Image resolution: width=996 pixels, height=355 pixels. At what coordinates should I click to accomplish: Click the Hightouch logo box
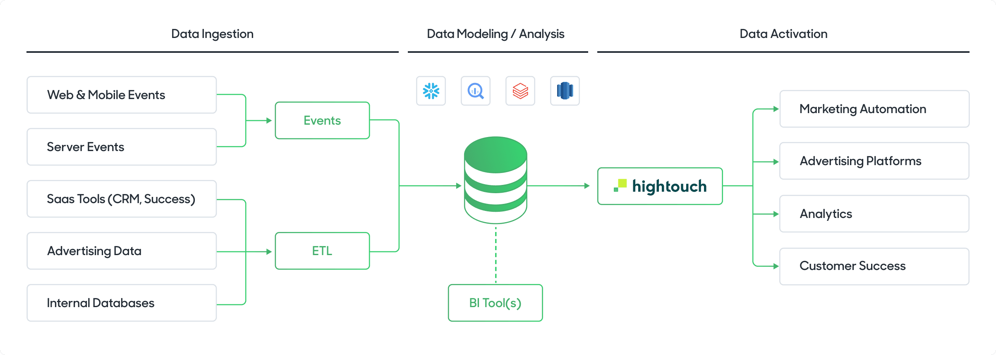[660, 186]
